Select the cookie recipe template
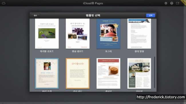186x104 pixels. 108,74
